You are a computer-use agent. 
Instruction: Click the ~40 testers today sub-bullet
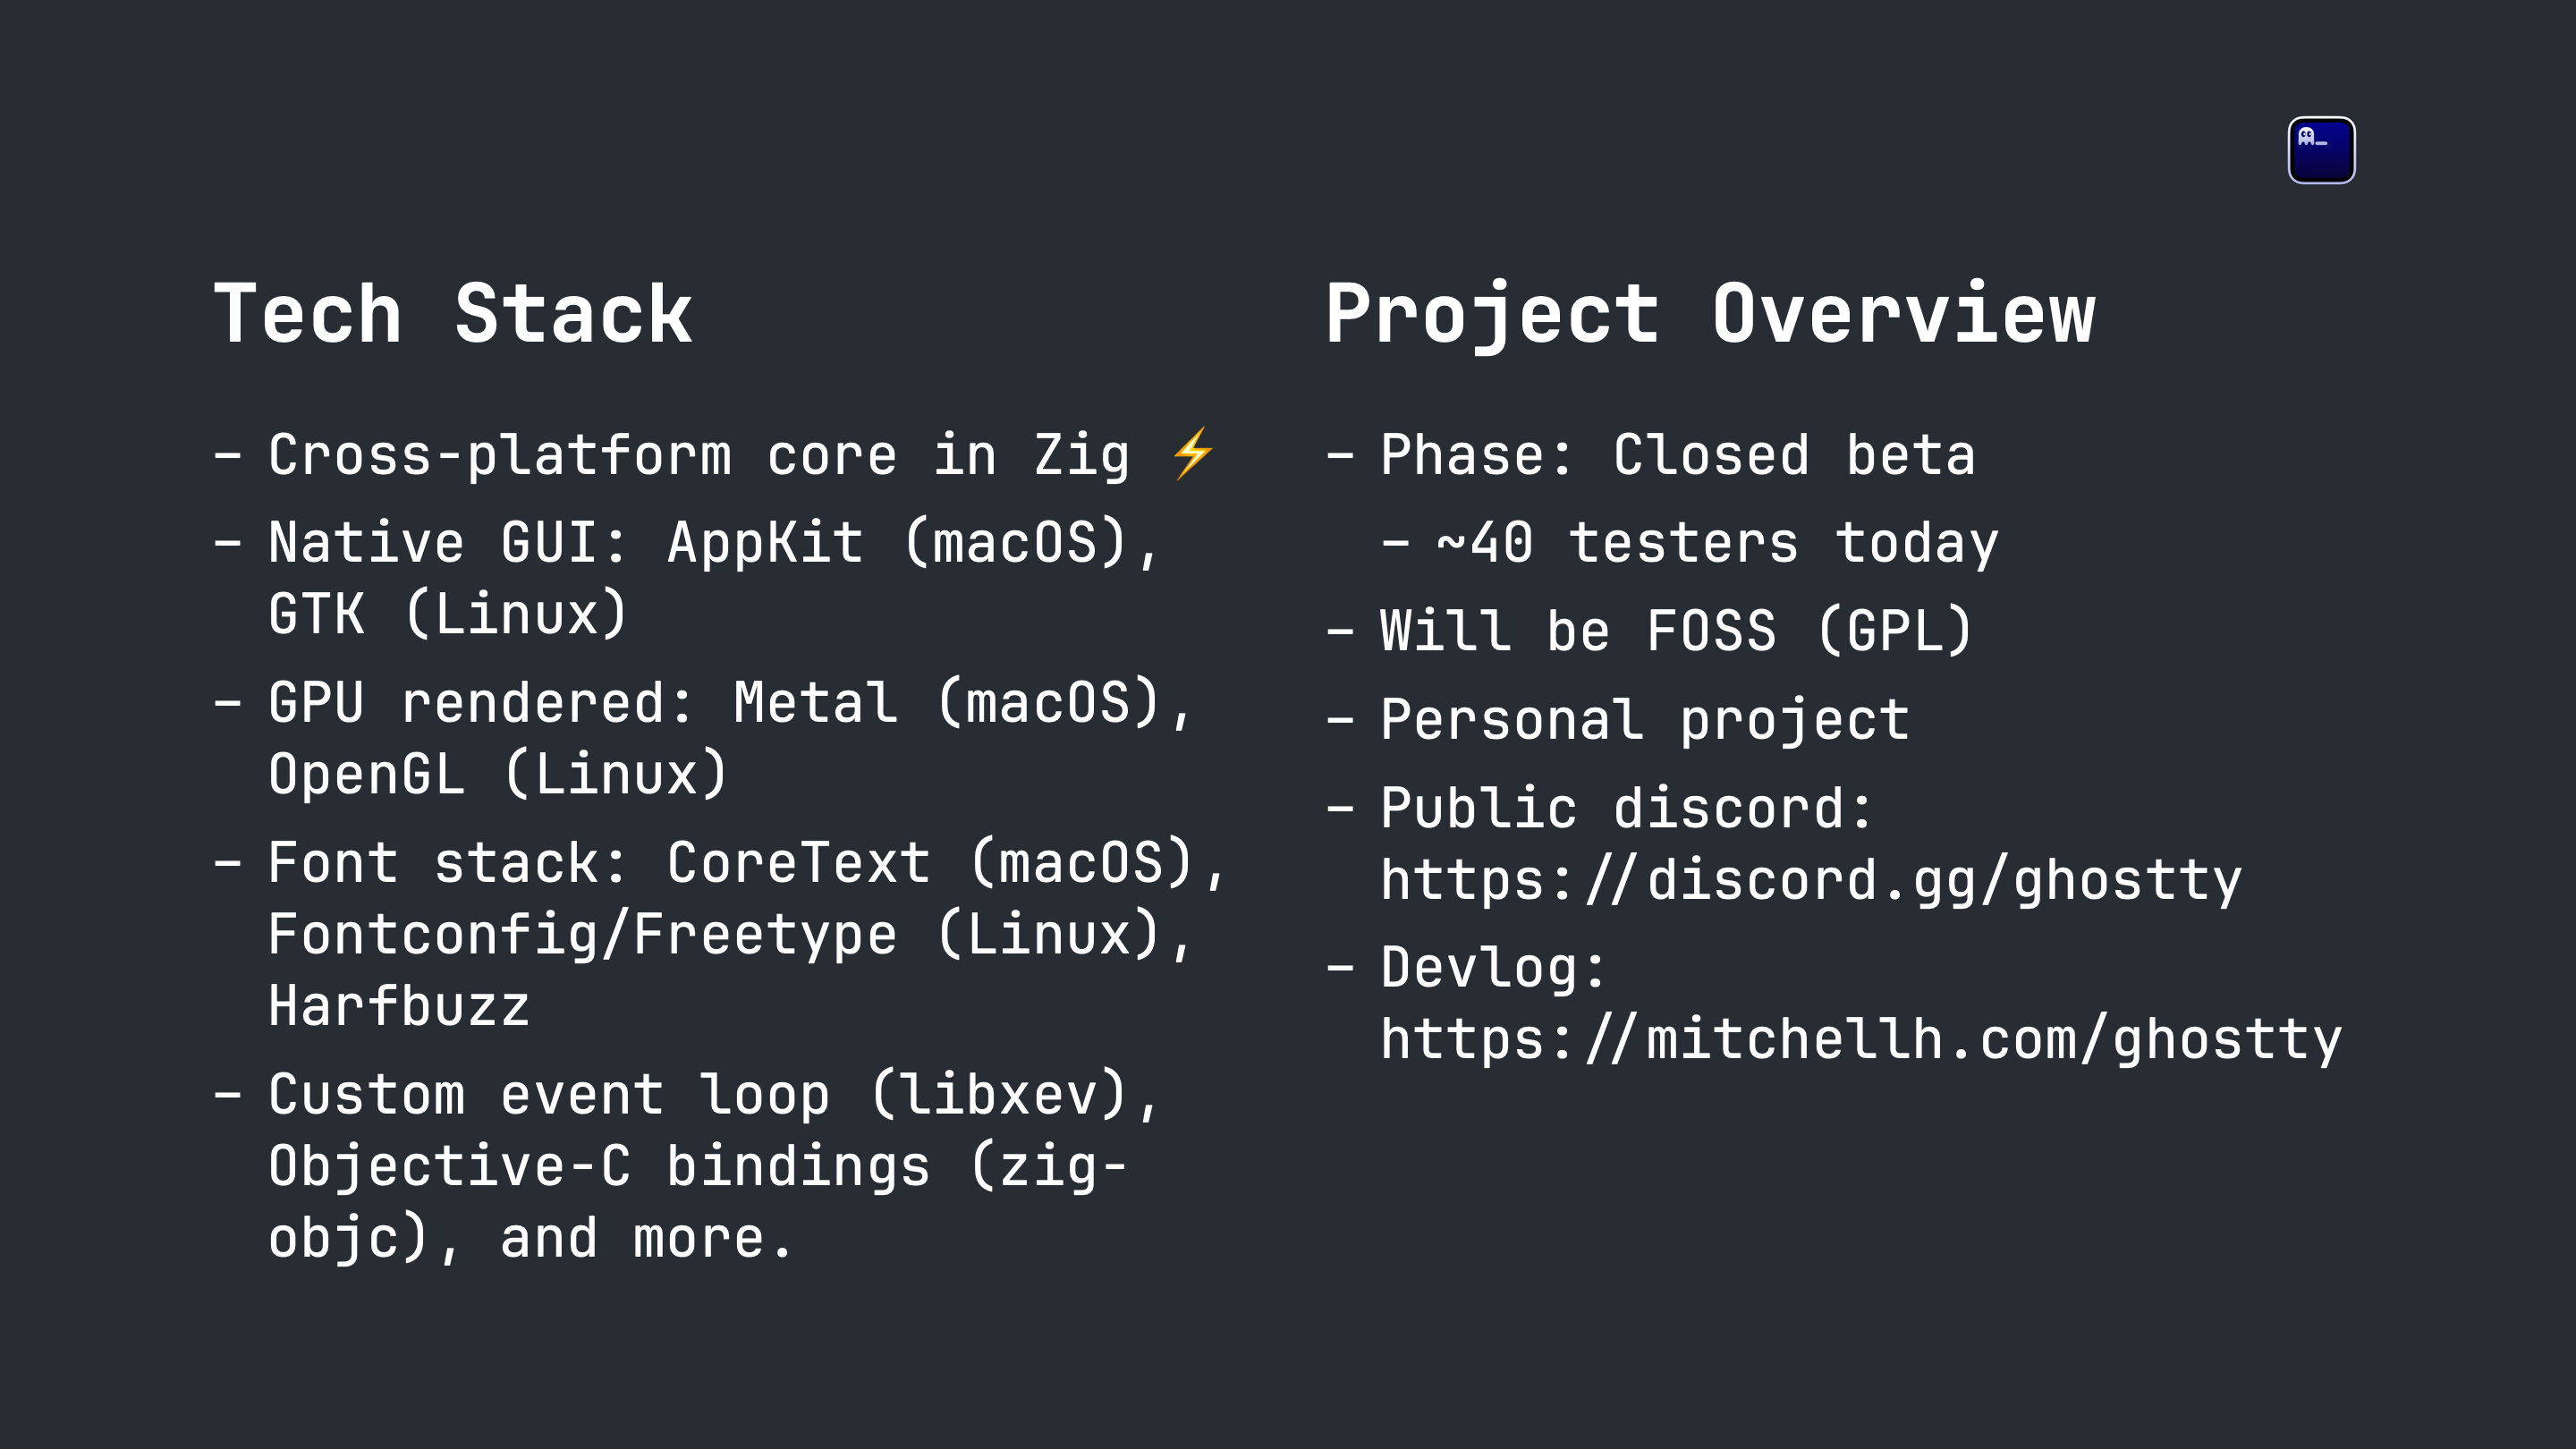click(x=1690, y=543)
